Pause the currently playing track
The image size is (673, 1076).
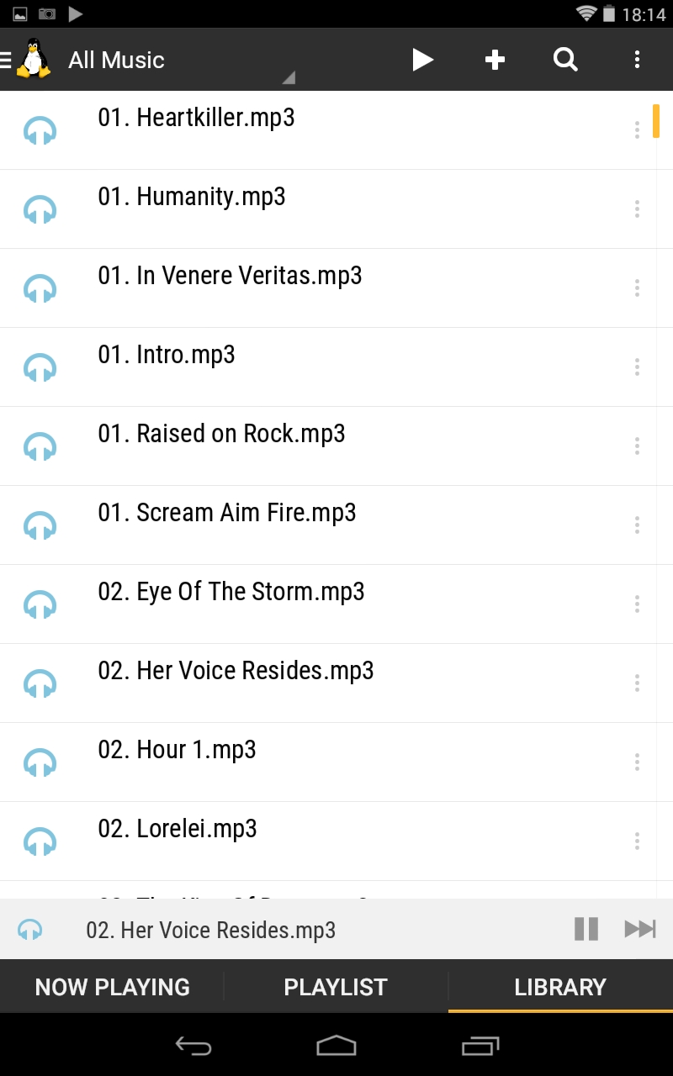click(x=586, y=929)
